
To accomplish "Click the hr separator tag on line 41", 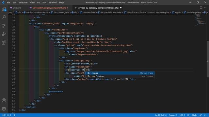I will pyautogui.click(x=78, y=67).
